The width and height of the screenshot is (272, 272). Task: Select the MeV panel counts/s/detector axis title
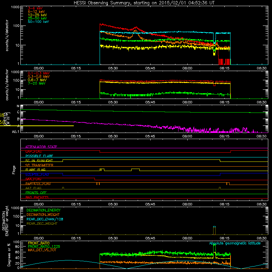point(7,85)
